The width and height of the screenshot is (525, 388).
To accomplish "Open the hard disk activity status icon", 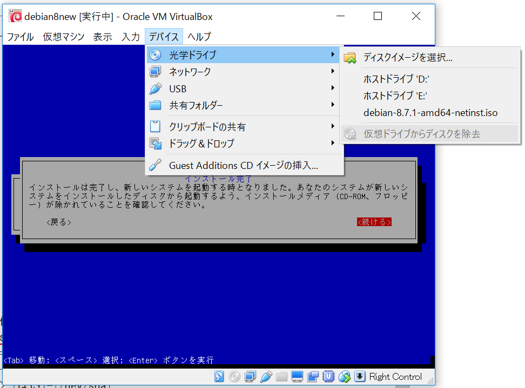I will coord(219,376).
